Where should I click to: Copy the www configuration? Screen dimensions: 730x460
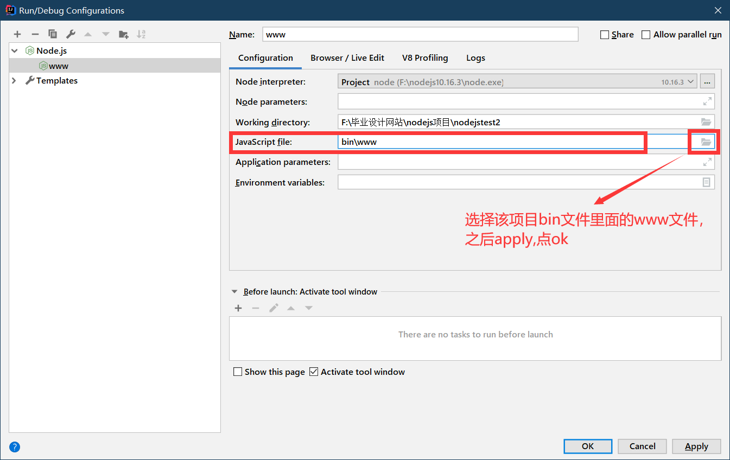[x=53, y=34]
